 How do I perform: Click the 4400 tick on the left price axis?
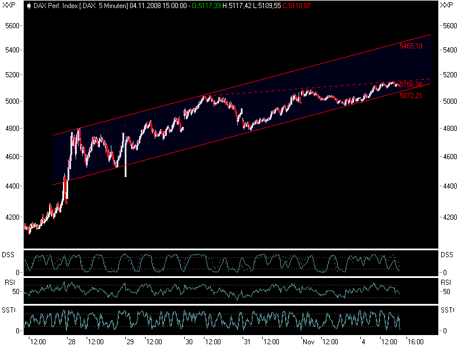click(12, 186)
